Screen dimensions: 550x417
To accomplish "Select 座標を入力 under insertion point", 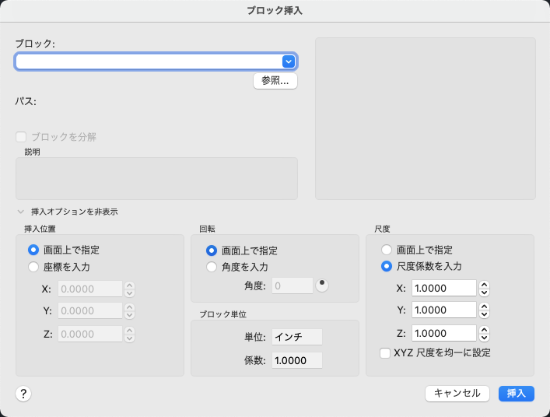I will (x=33, y=268).
